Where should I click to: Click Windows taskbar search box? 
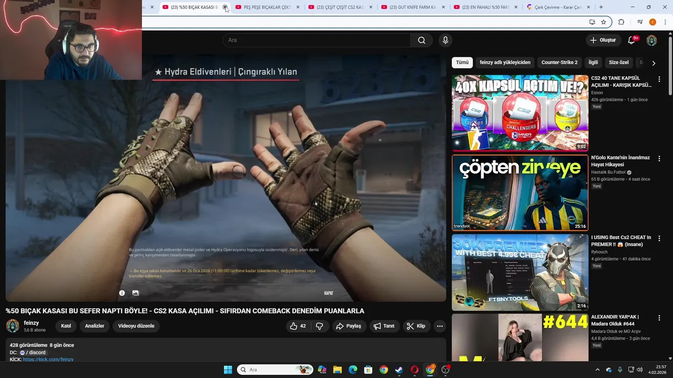click(x=275, y=370)
